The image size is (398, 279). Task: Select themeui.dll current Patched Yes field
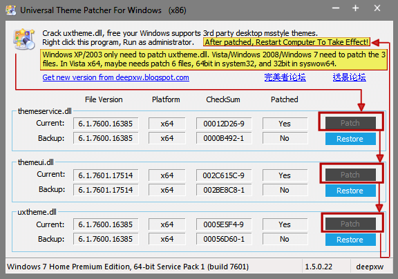285,175
